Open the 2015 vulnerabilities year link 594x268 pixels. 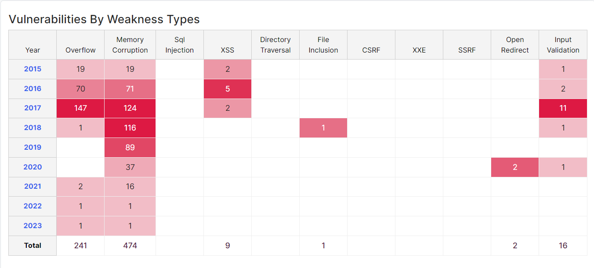coord(32,69)
